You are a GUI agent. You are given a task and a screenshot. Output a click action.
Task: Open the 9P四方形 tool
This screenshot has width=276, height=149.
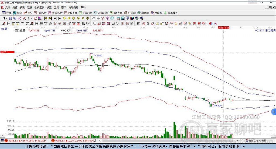56,13
